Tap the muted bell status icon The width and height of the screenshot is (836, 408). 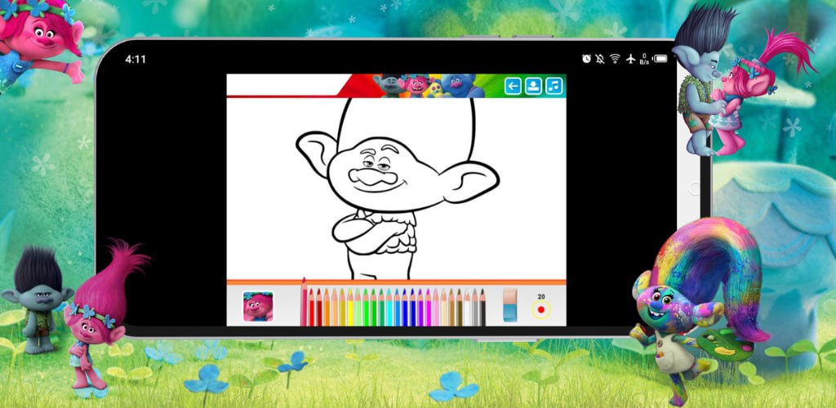pyautogui.click(x=600, y=59)
